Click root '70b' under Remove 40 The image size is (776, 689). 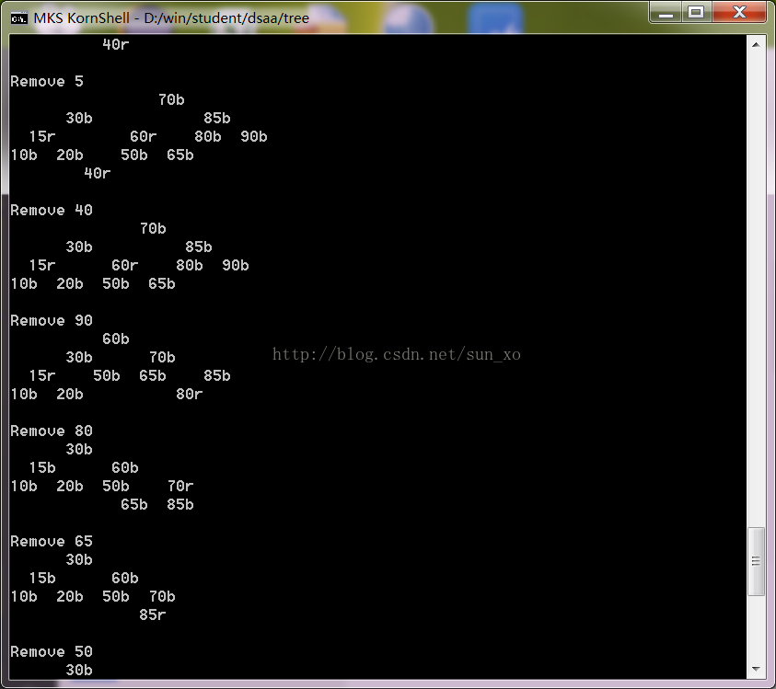tap(153, 228)
